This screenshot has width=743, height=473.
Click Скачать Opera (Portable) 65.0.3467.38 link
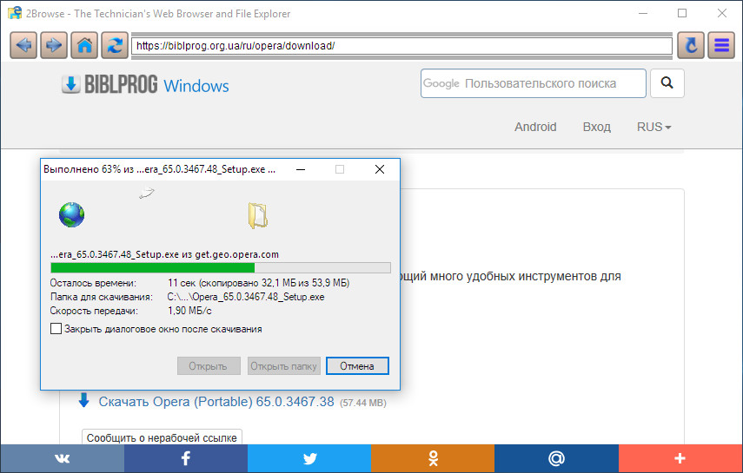[x=216, y=402]
